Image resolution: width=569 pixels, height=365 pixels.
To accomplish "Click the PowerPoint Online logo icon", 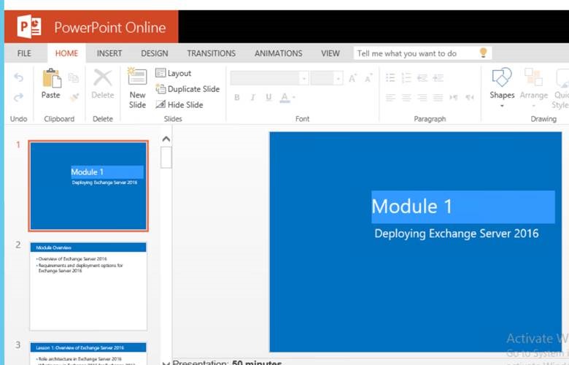I will pos(29,26).
